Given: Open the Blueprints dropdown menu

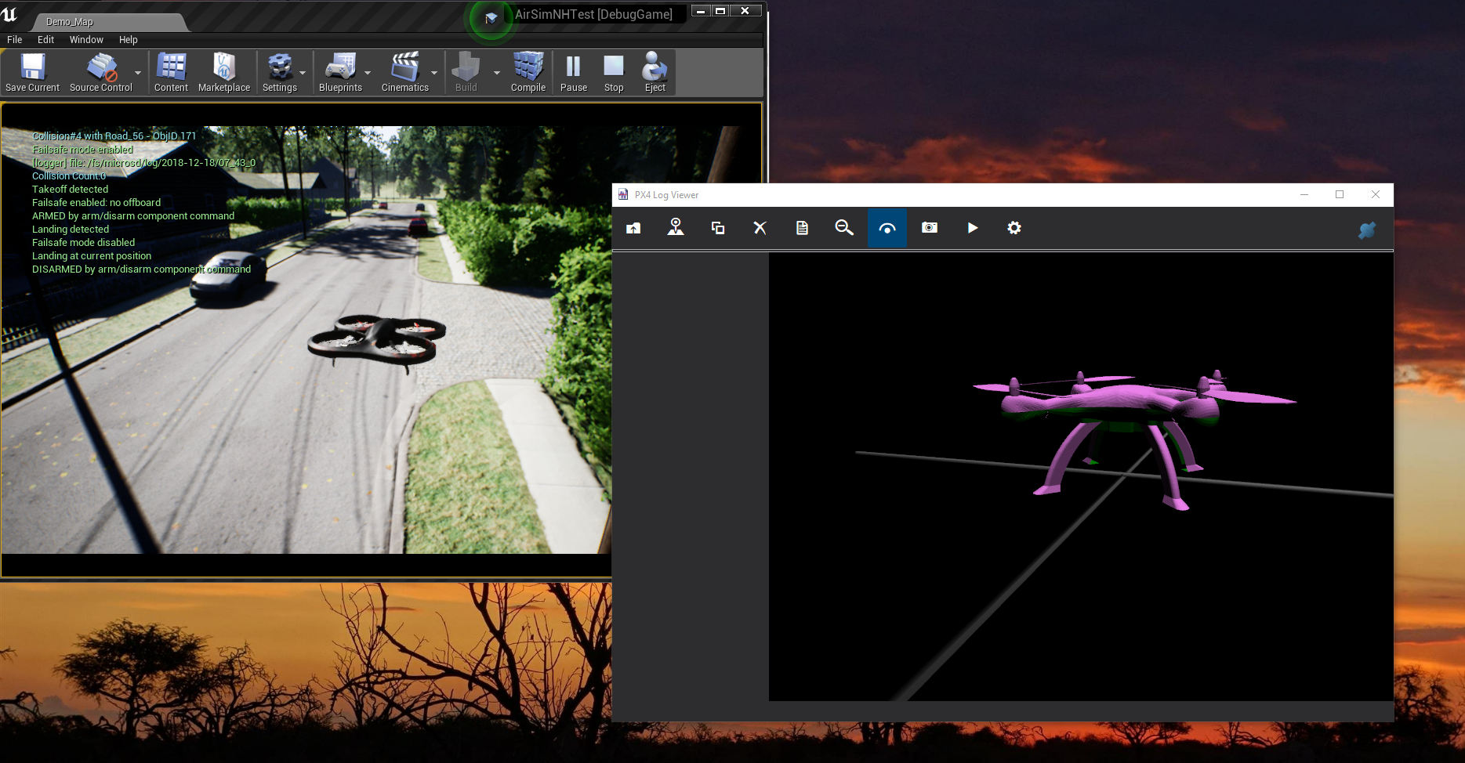Looking at the screenshot, I should pyautogui.click(x=341, y=72).
